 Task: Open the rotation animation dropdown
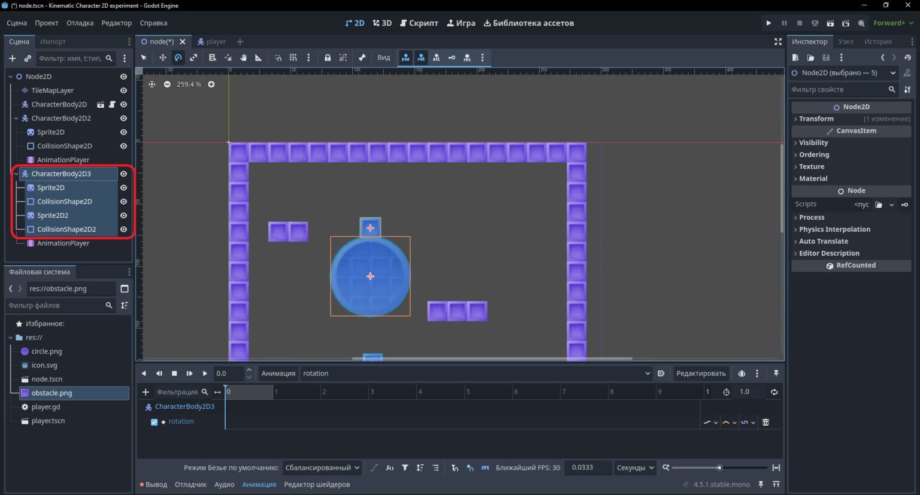pos(476,373)
